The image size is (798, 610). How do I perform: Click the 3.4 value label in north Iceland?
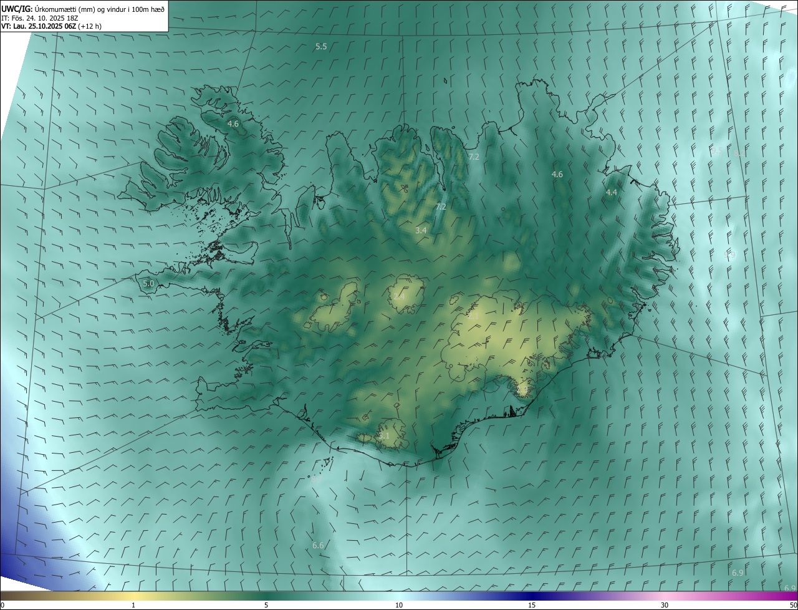421,230
